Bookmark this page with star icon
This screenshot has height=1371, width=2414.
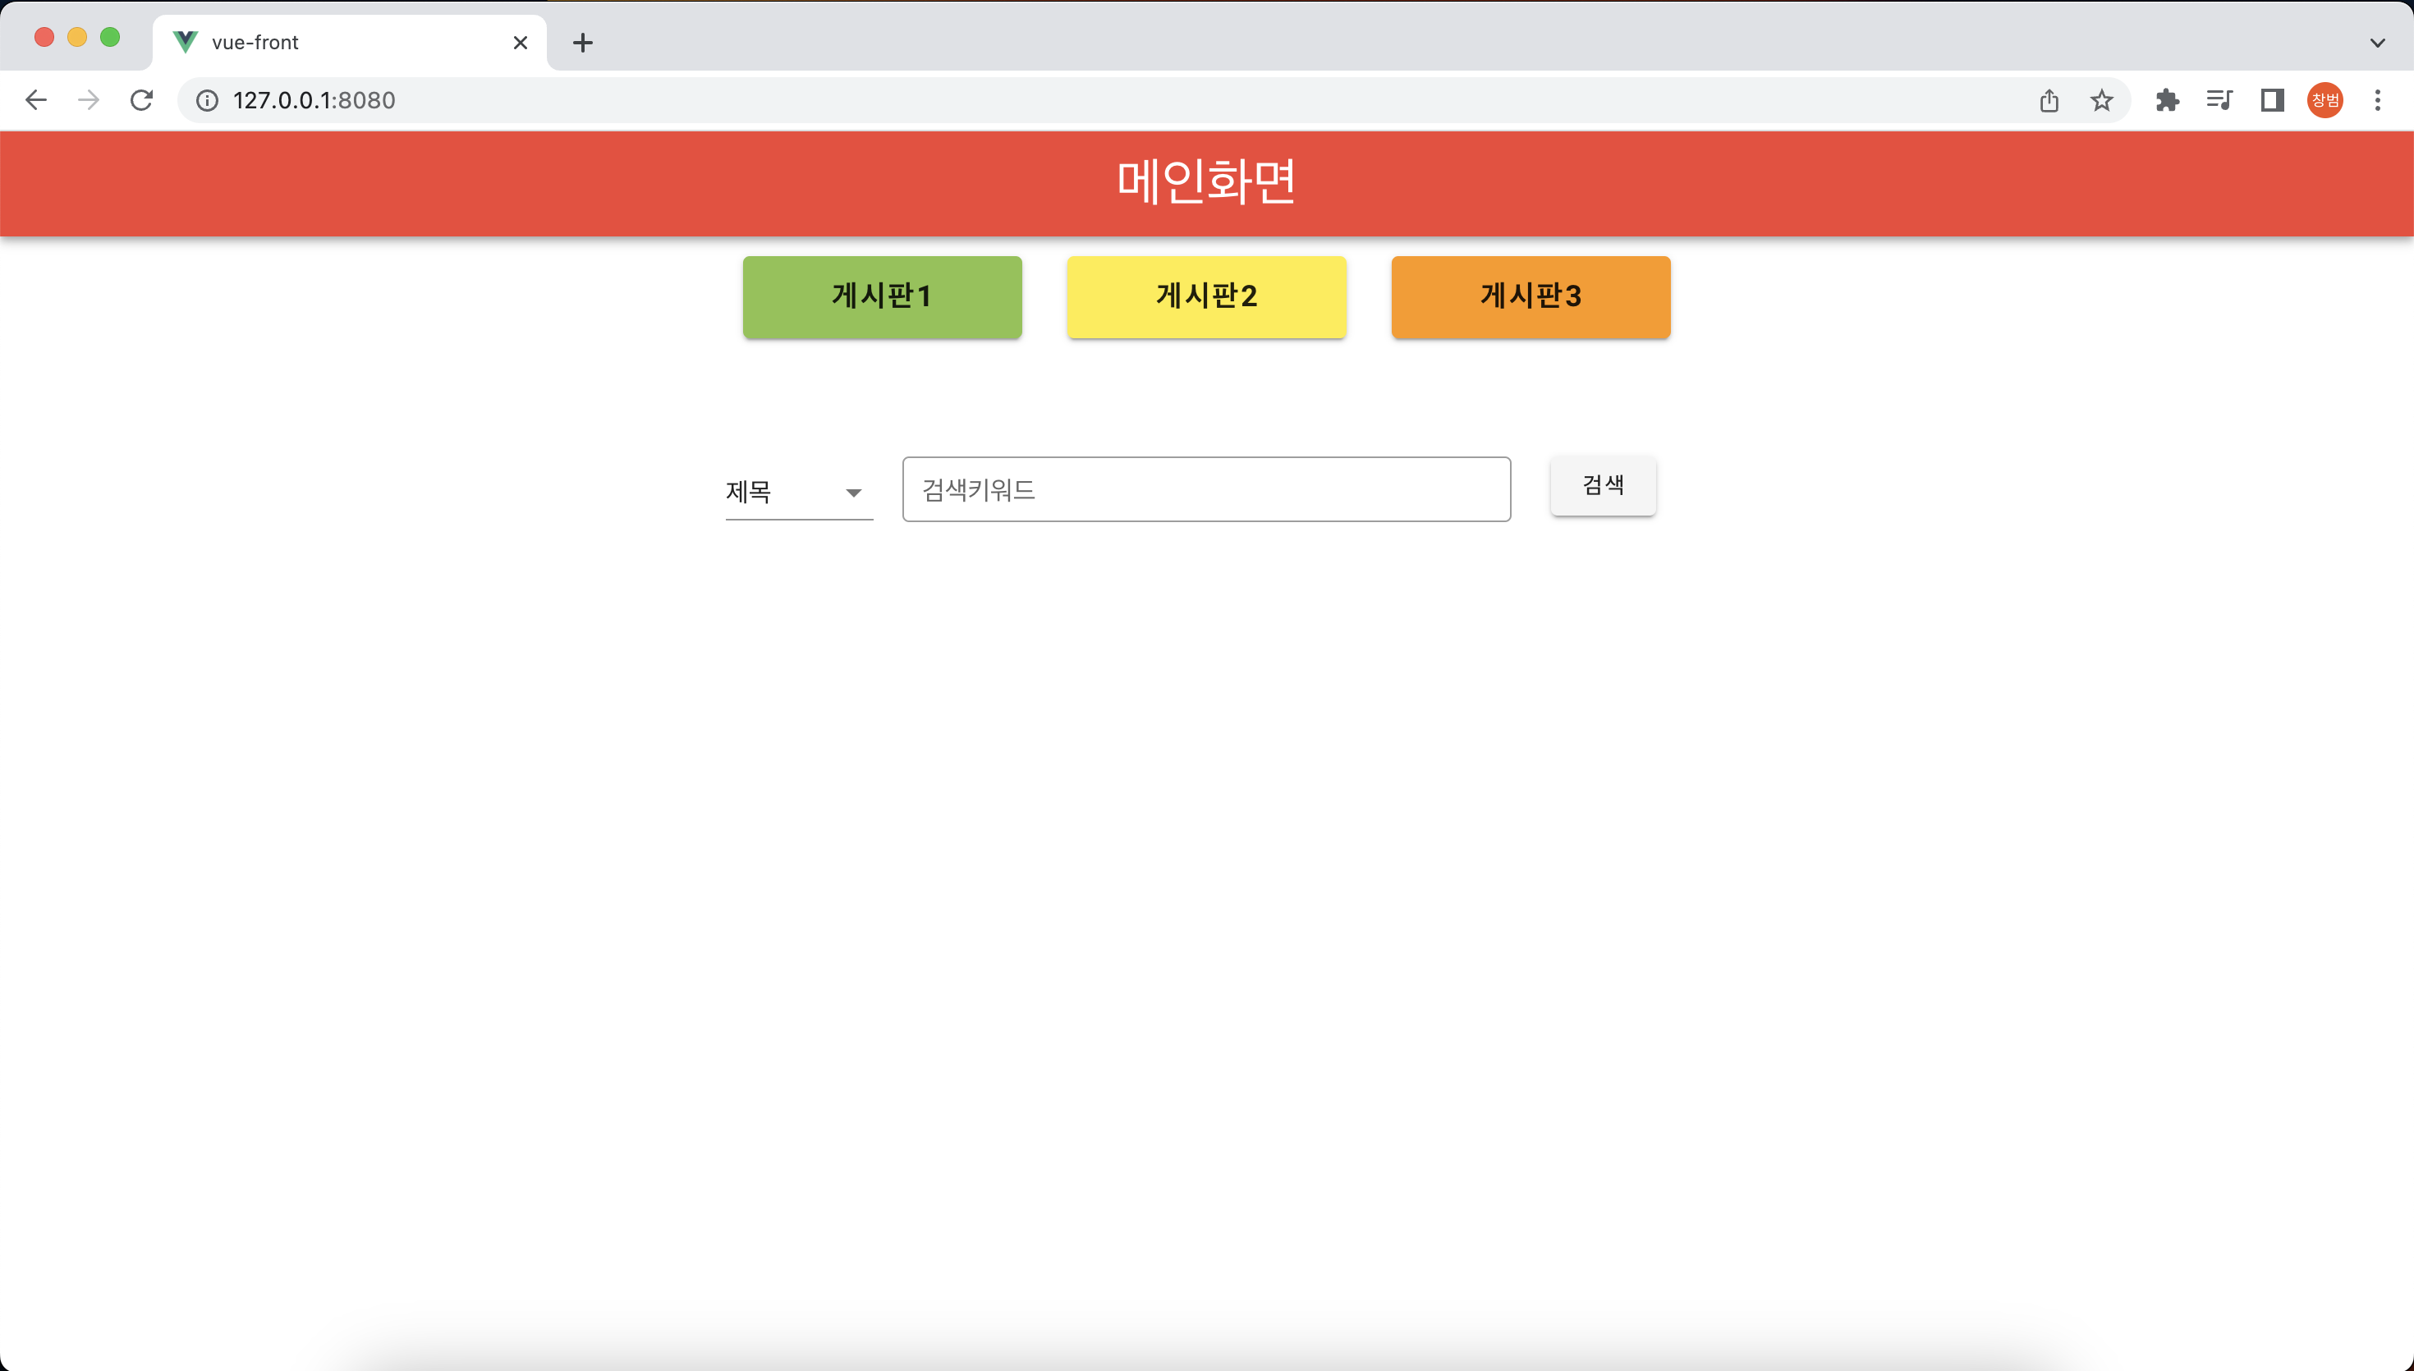coord(2101,100)
